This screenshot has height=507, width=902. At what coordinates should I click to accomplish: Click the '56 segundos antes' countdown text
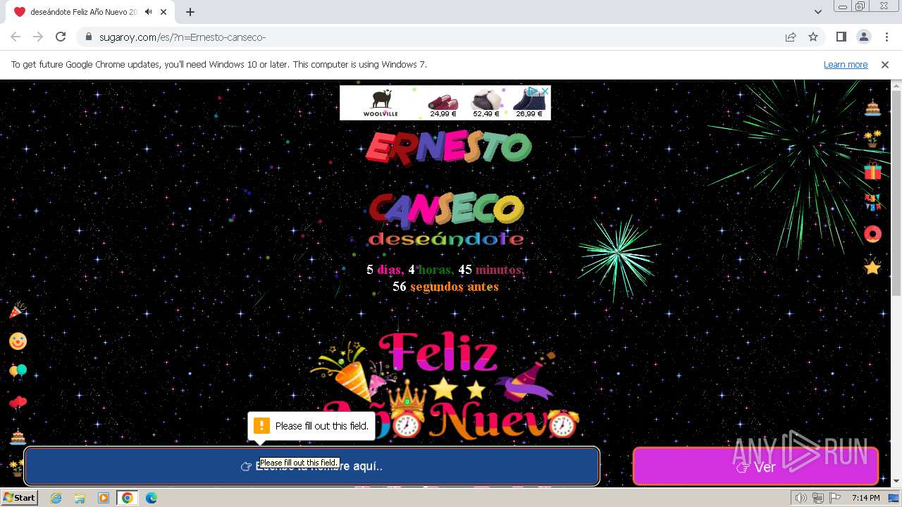[445, 287]
